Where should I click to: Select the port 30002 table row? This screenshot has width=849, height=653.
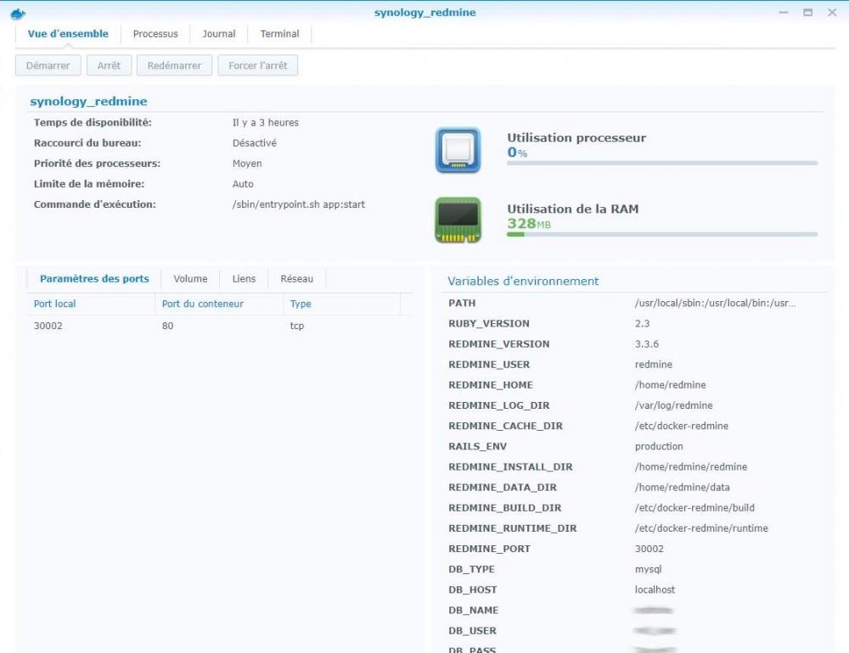coord(212,326)
